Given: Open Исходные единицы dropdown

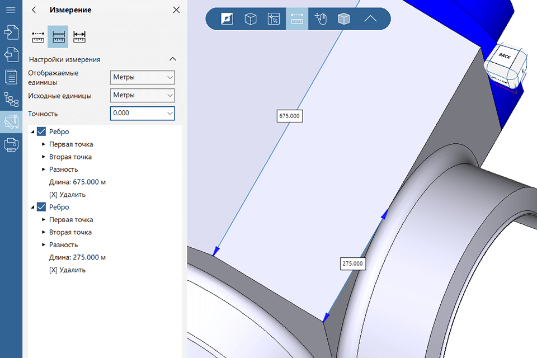Looking at the screenshot, I should coord(143,95).
